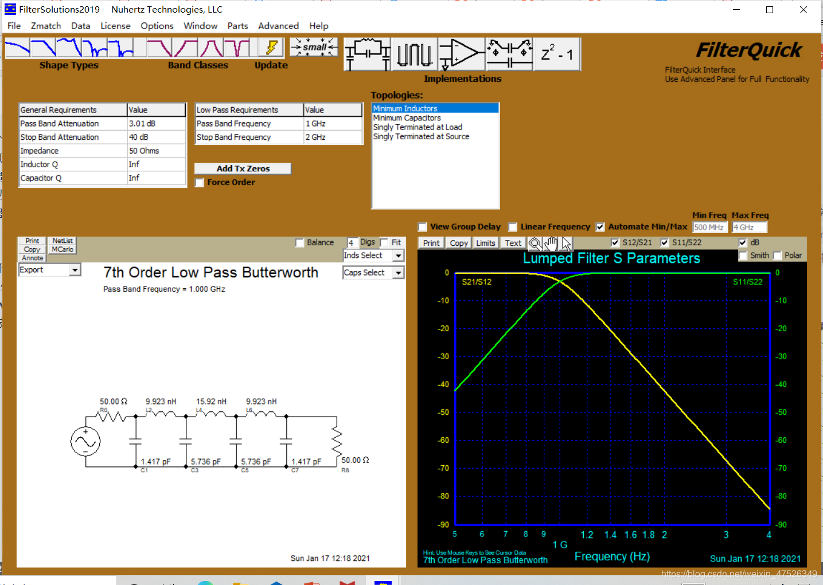Check the Force Order option
823x585 pixels.
point(199,182)
